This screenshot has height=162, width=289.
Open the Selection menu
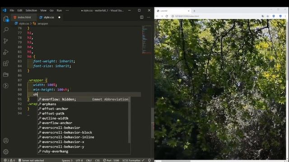31,10
